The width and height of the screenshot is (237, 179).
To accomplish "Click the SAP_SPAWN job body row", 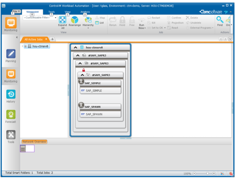I will [x=101, y=114].
